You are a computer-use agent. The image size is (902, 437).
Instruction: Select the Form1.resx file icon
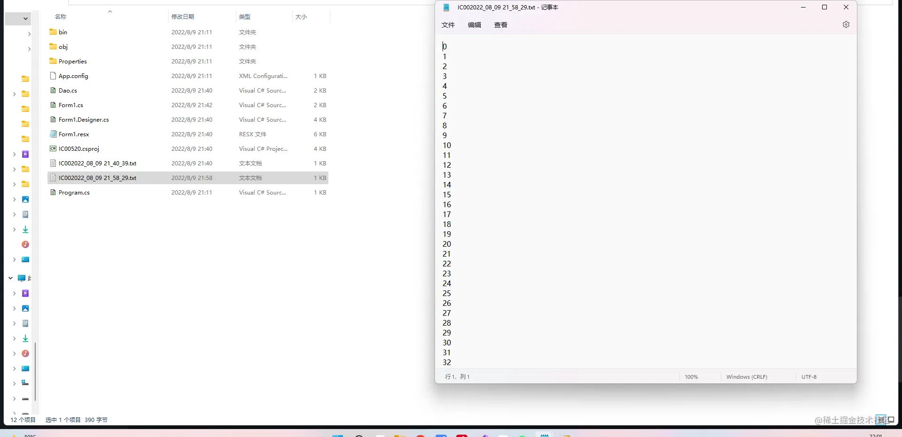(x=53, y=134)
